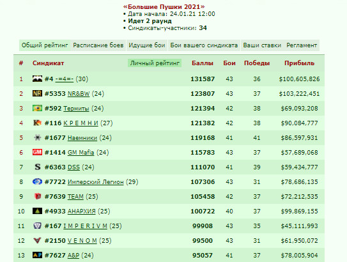The image size is (347, 262).
Task: Click the DSS syndicate S emblem
Action: (37, 167)
